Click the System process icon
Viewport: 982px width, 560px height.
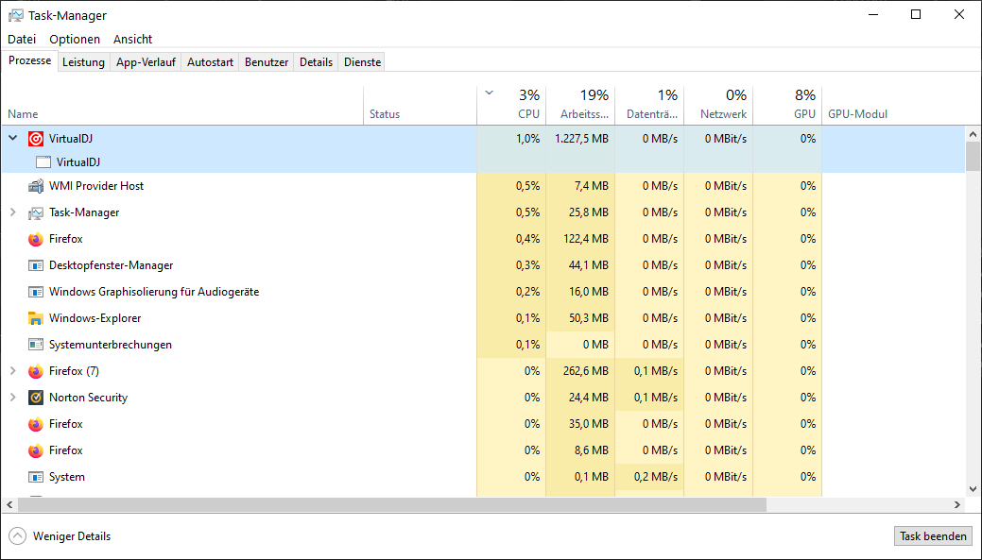click(36, 477)
